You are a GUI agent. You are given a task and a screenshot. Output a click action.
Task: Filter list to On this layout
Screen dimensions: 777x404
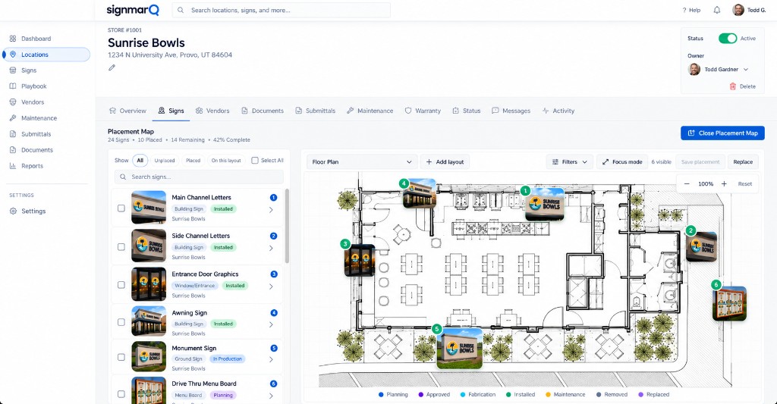click(x=226, y=161)
